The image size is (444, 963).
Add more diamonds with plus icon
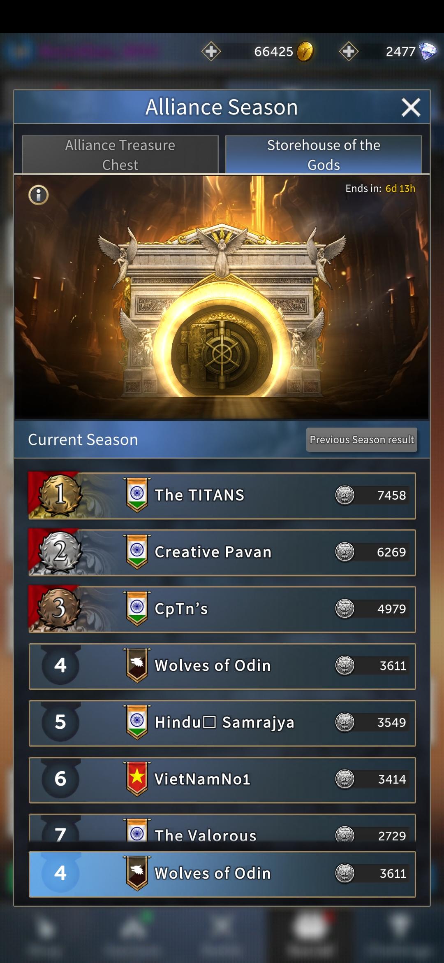349,51
